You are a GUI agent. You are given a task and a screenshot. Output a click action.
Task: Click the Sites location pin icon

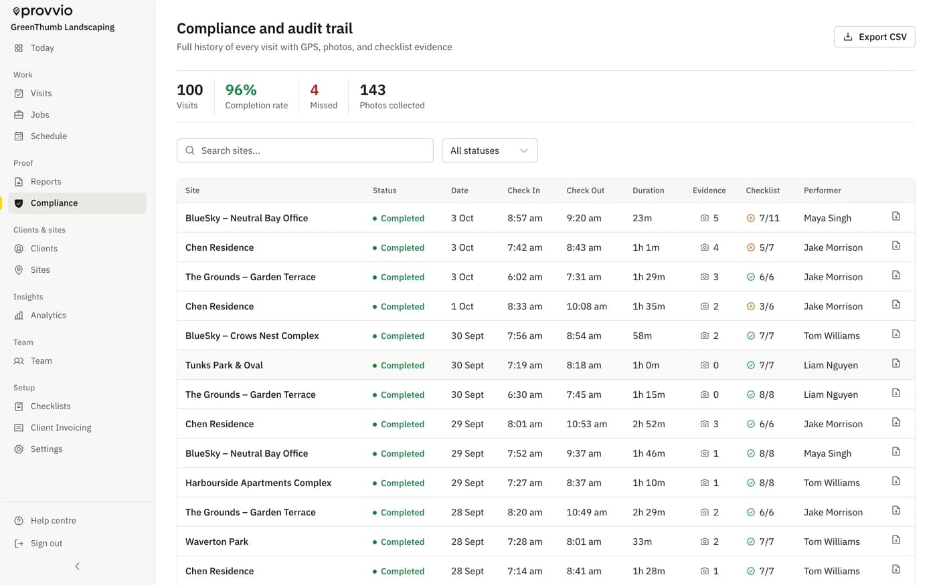pyautogui.click(x=19, y=270)
